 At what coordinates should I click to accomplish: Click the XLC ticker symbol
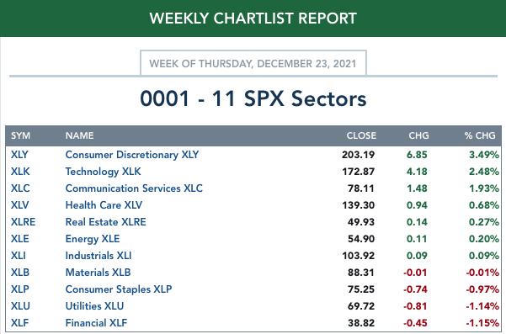(20, 188)
